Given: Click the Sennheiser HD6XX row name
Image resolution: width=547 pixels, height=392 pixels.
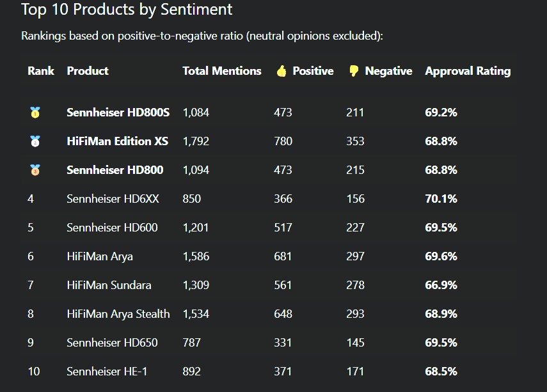Looking at the screenshot, I should (113, 199).
